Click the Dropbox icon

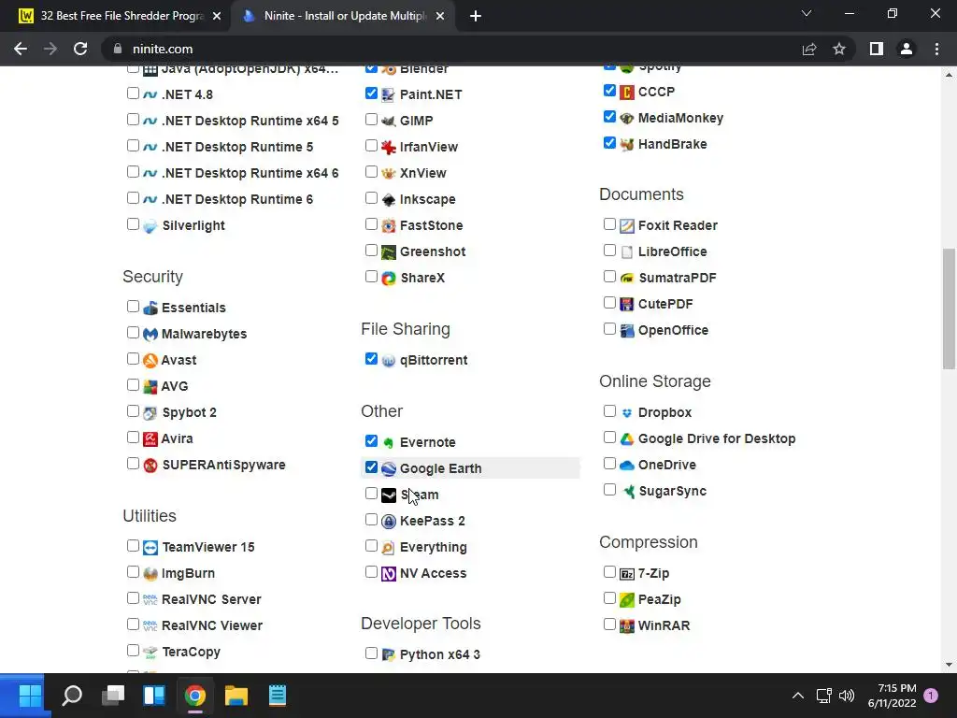tap(627, 412)
